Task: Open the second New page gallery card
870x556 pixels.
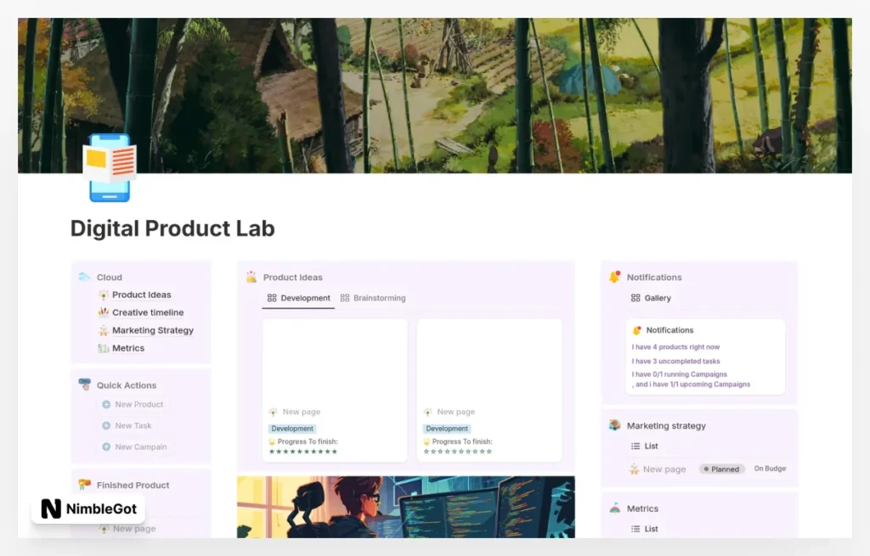Action: (489, 390)
